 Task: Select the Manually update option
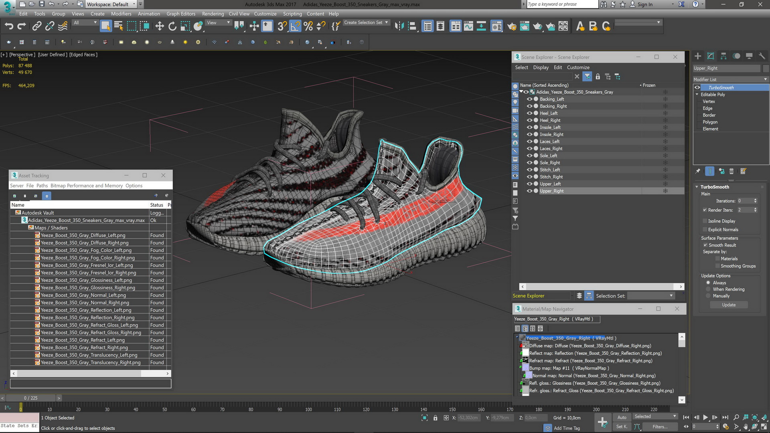[x=708, y=296]
